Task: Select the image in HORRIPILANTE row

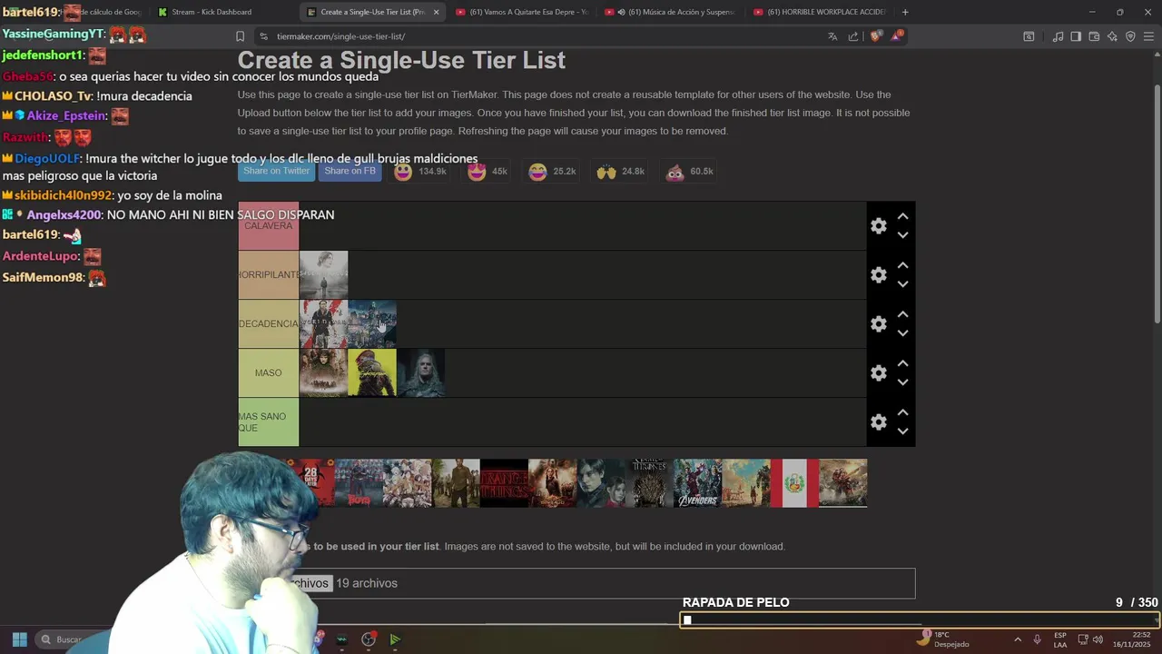Action: click(x=323, y=275)
